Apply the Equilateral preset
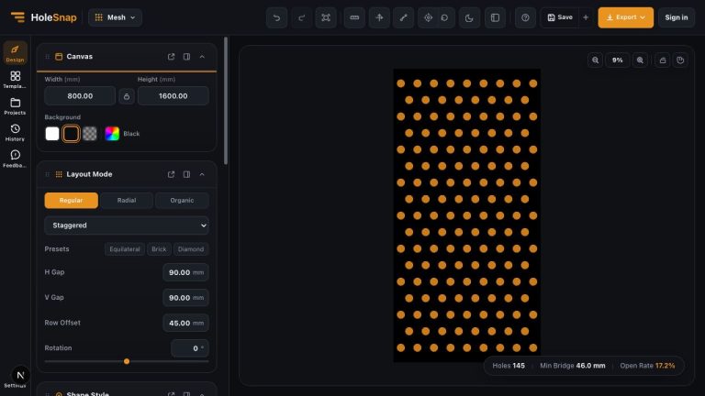The image size is (705, 396). pos(125,249)
